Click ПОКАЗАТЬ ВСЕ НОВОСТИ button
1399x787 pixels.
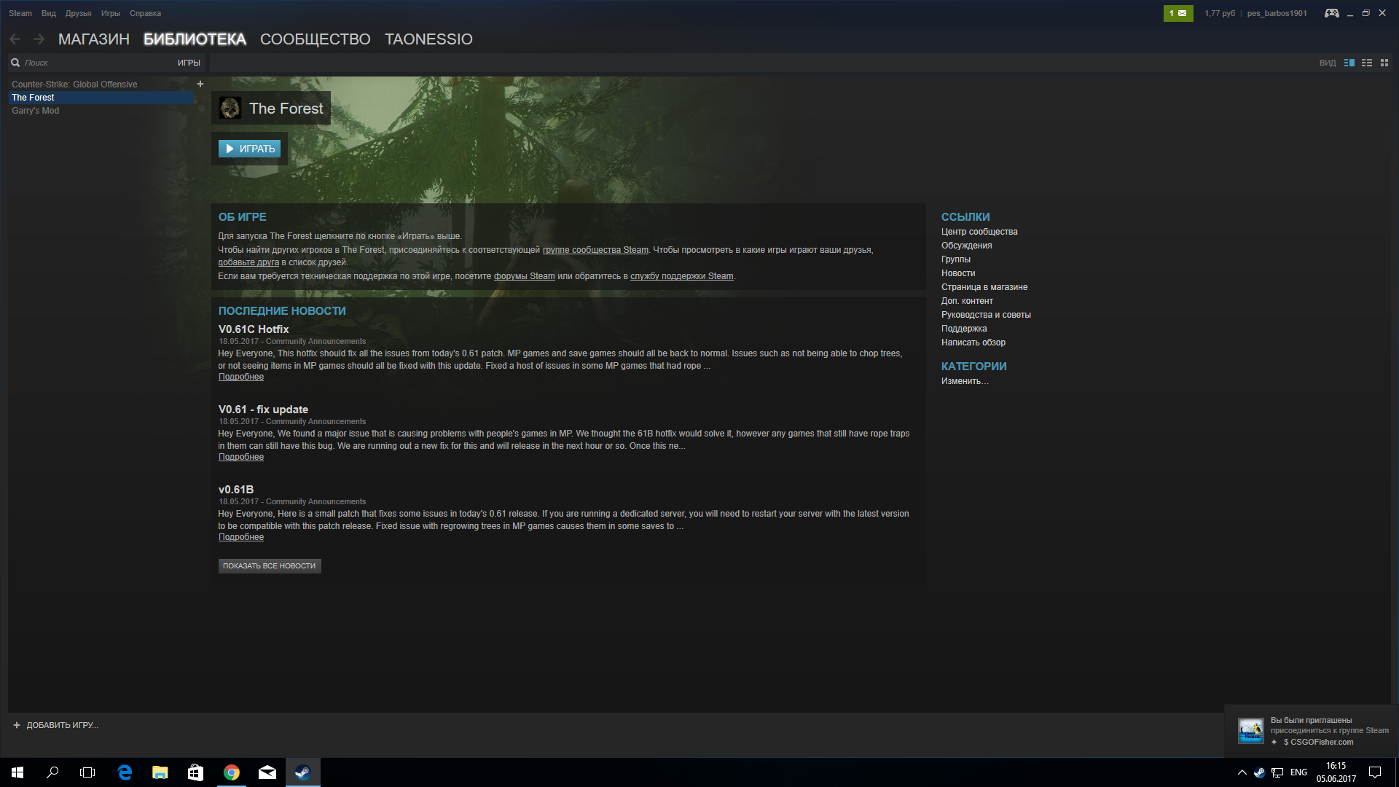pos(270,566)
